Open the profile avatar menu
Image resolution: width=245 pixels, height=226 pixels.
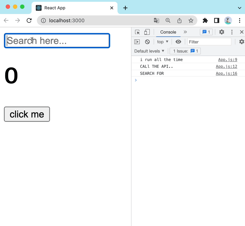[228, 20]
